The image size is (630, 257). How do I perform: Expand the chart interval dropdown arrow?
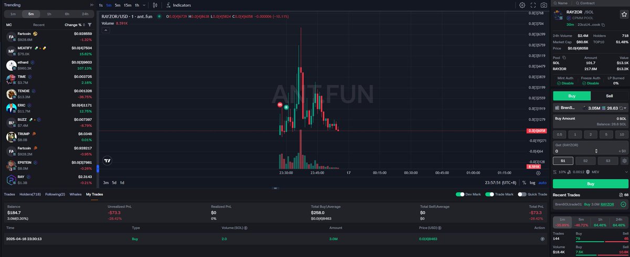143,5
